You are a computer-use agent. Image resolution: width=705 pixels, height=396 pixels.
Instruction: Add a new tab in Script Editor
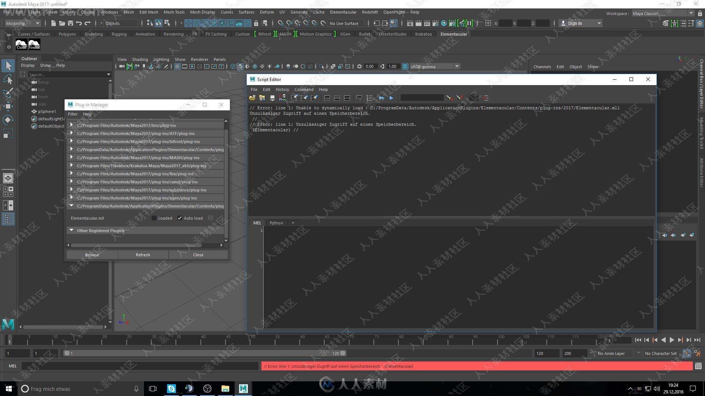click(293, 223)
